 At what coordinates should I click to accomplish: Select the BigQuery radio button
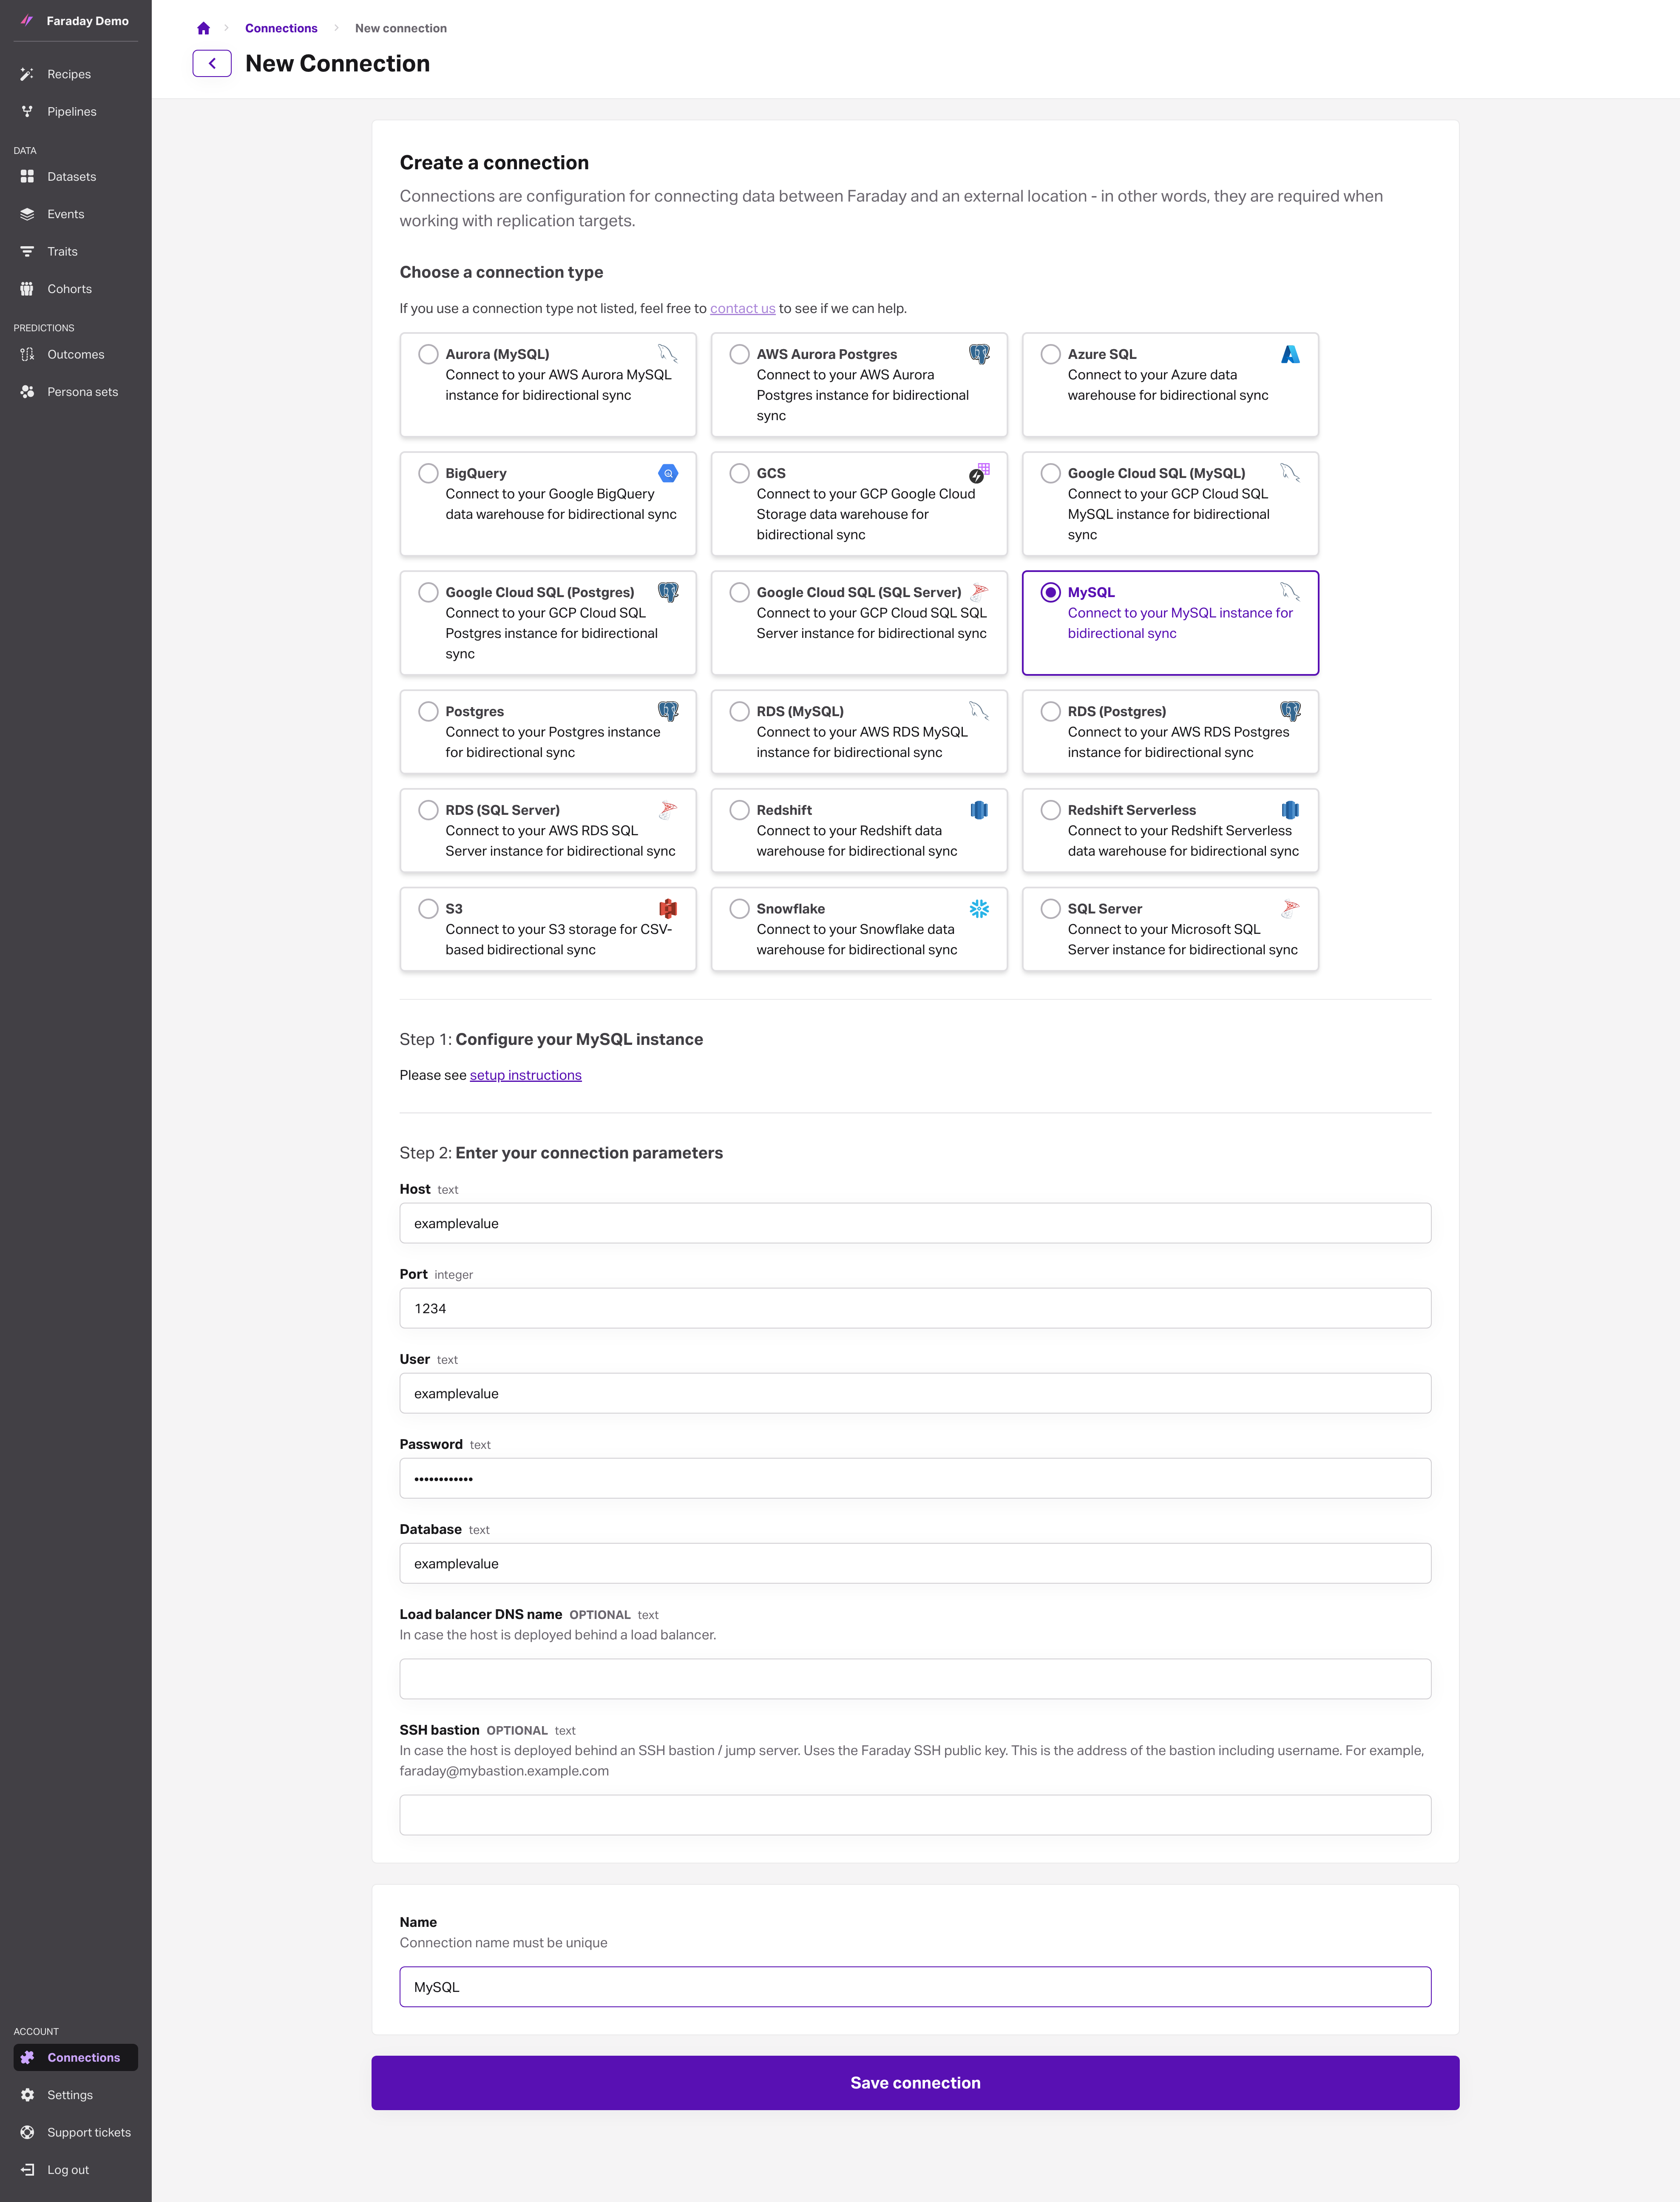pyautogui.click(x=428, y=473)
